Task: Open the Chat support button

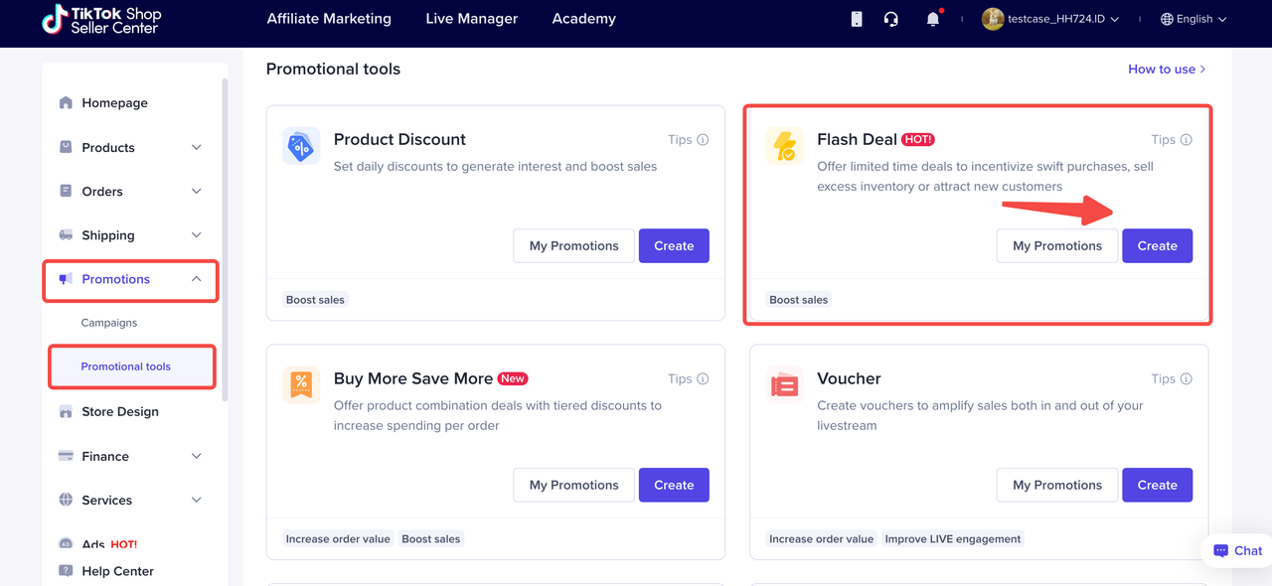Action: tap(1236, 550)
